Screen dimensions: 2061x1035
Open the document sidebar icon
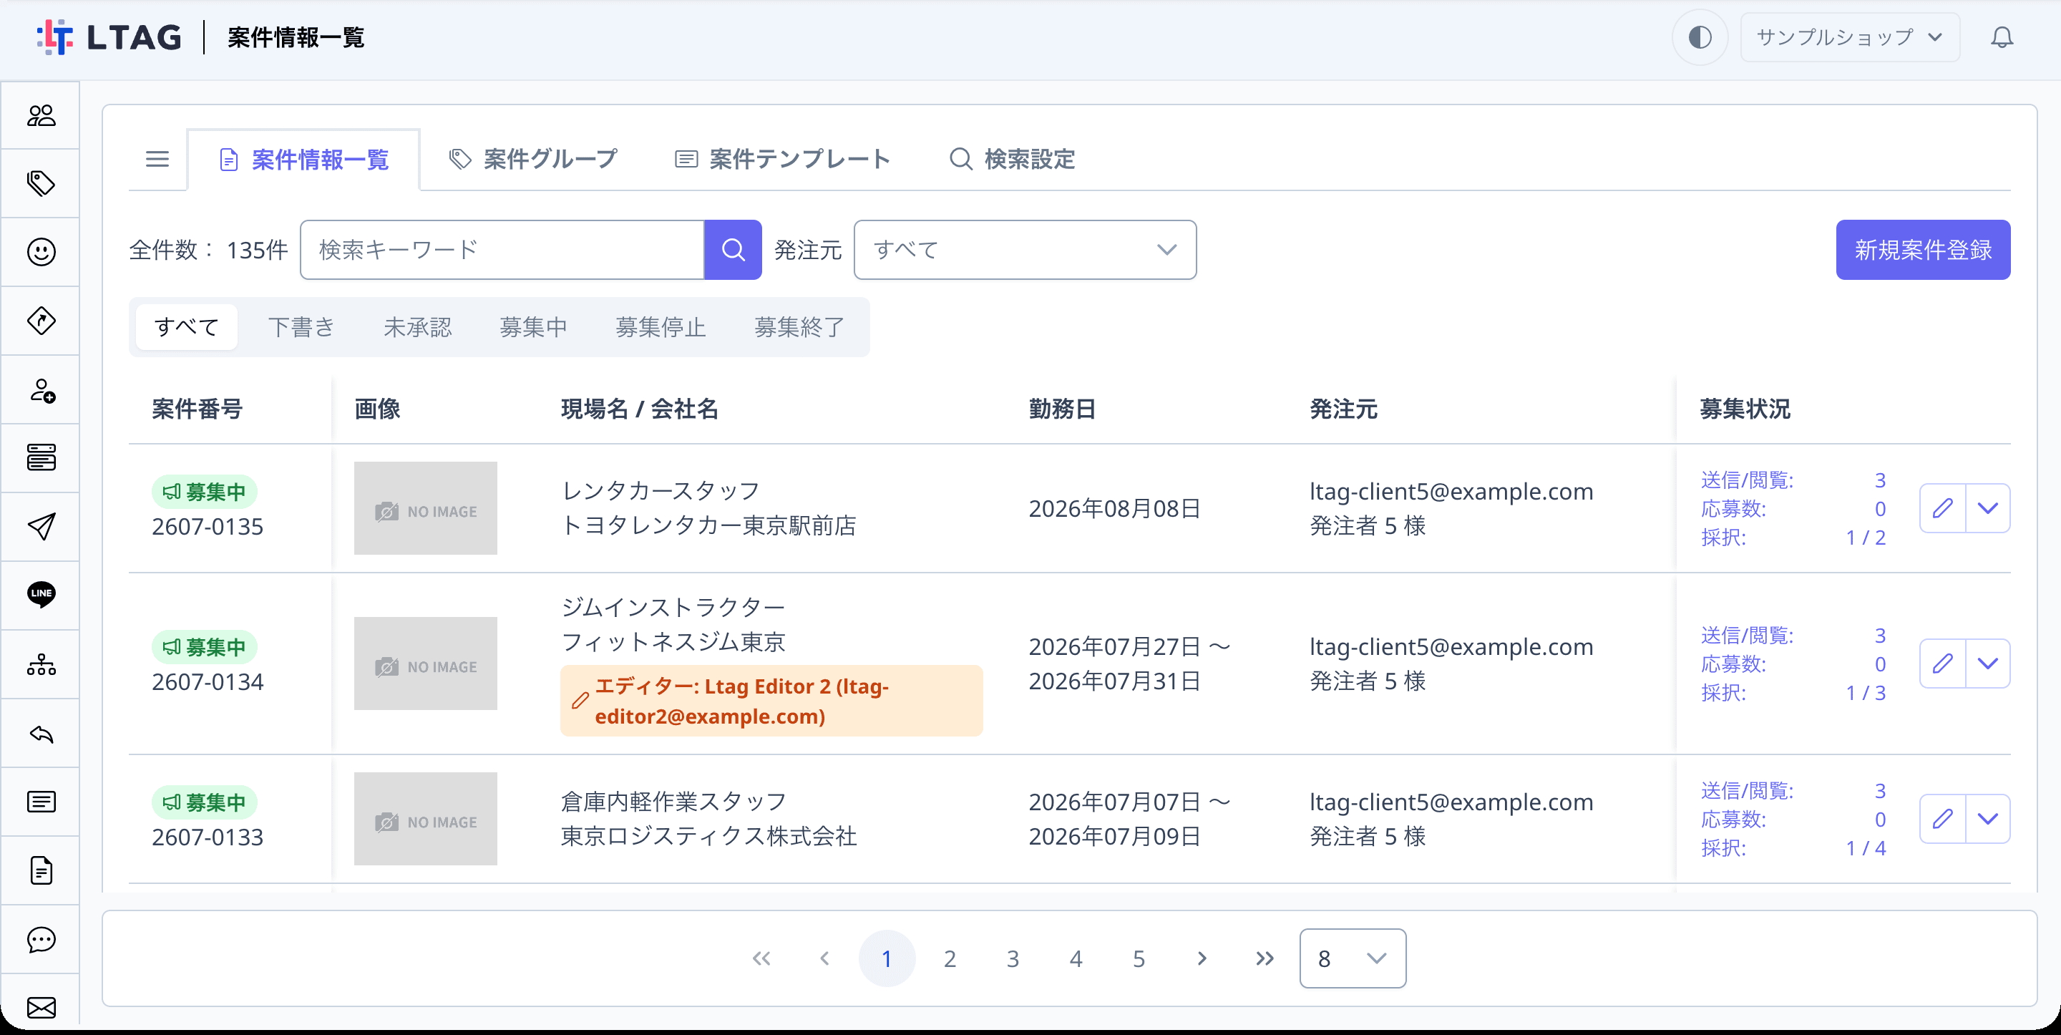(x=41, y=870)
